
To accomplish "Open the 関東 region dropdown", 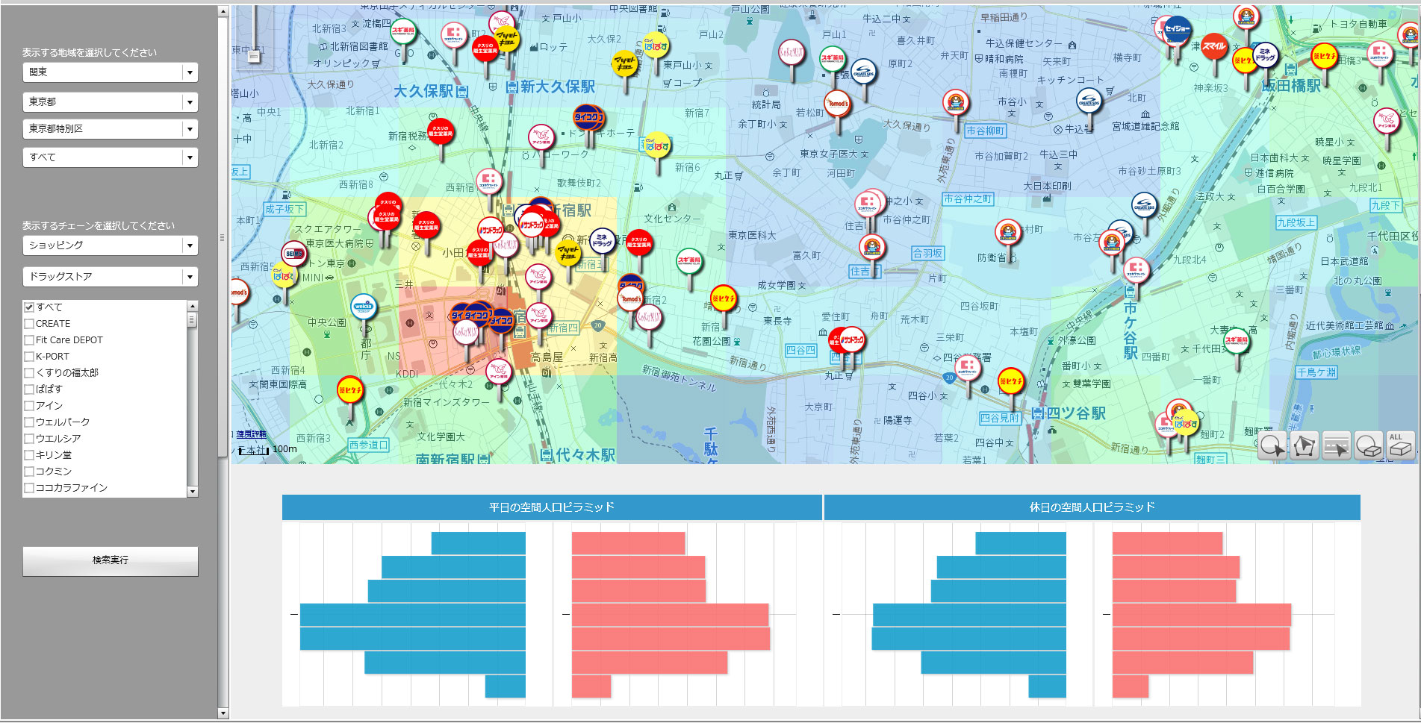I will 110,72.
